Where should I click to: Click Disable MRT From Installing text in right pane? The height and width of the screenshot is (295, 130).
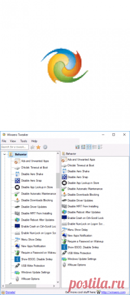point(83,206)
